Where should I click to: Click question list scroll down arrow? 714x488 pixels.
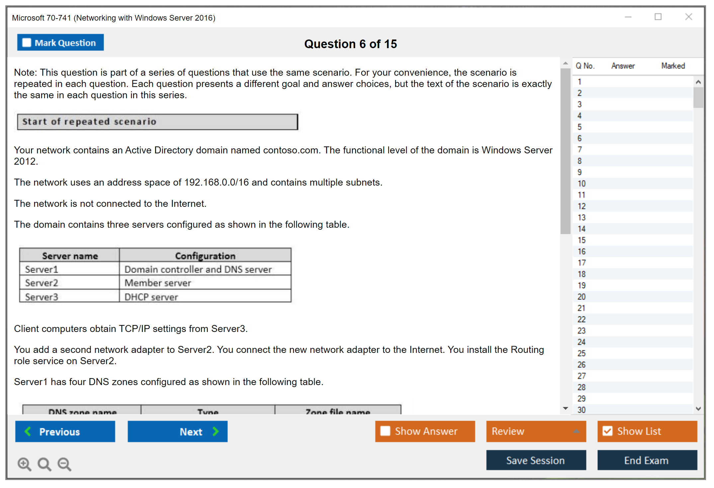[698, 409]
